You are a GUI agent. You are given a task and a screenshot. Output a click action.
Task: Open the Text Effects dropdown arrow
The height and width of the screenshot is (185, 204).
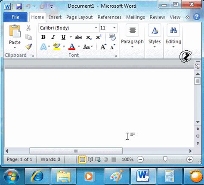(49, 46)
